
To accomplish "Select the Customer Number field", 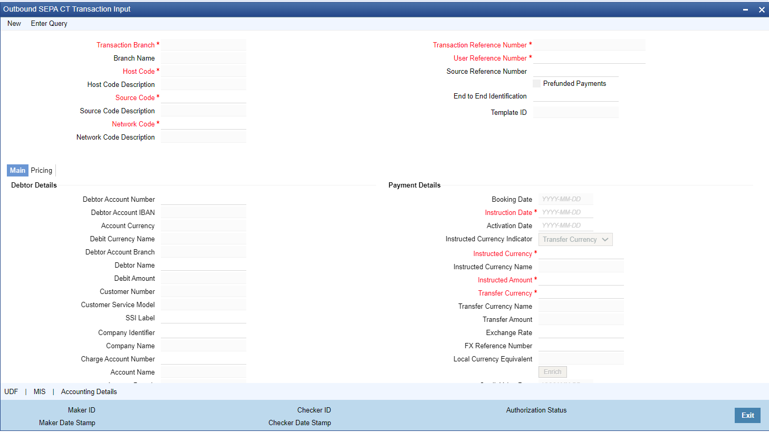I will coord(204,291).
